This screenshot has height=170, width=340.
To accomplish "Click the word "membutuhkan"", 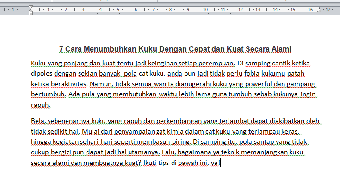I will point(135,94).
